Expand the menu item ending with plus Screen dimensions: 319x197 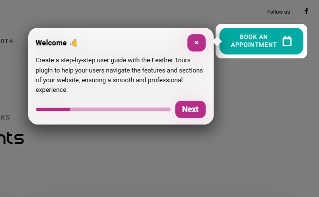click(x=7, y=41)
